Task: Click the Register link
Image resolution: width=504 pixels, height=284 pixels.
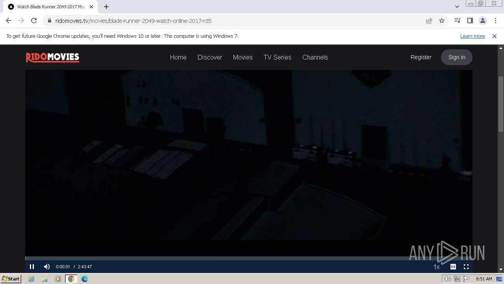Action: pyautogui.click(x=421, y=57)
